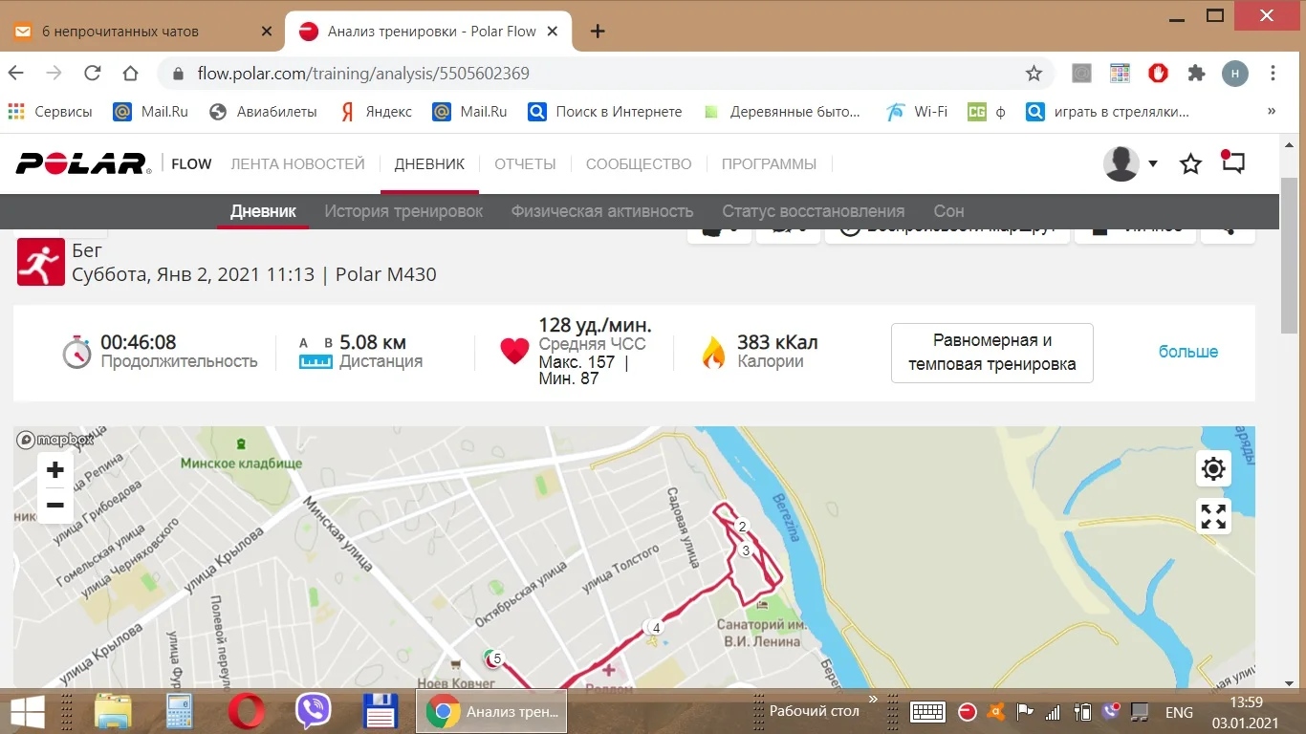
Task: Show more bookmarks with chevron
Action: tap(1272, 112)
